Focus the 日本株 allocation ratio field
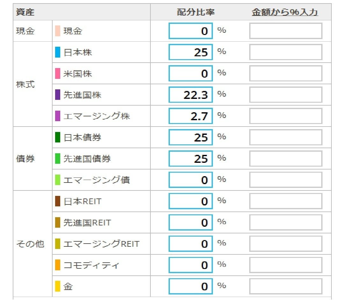This screenshot has width=348, height=304. tap(191, 52)
